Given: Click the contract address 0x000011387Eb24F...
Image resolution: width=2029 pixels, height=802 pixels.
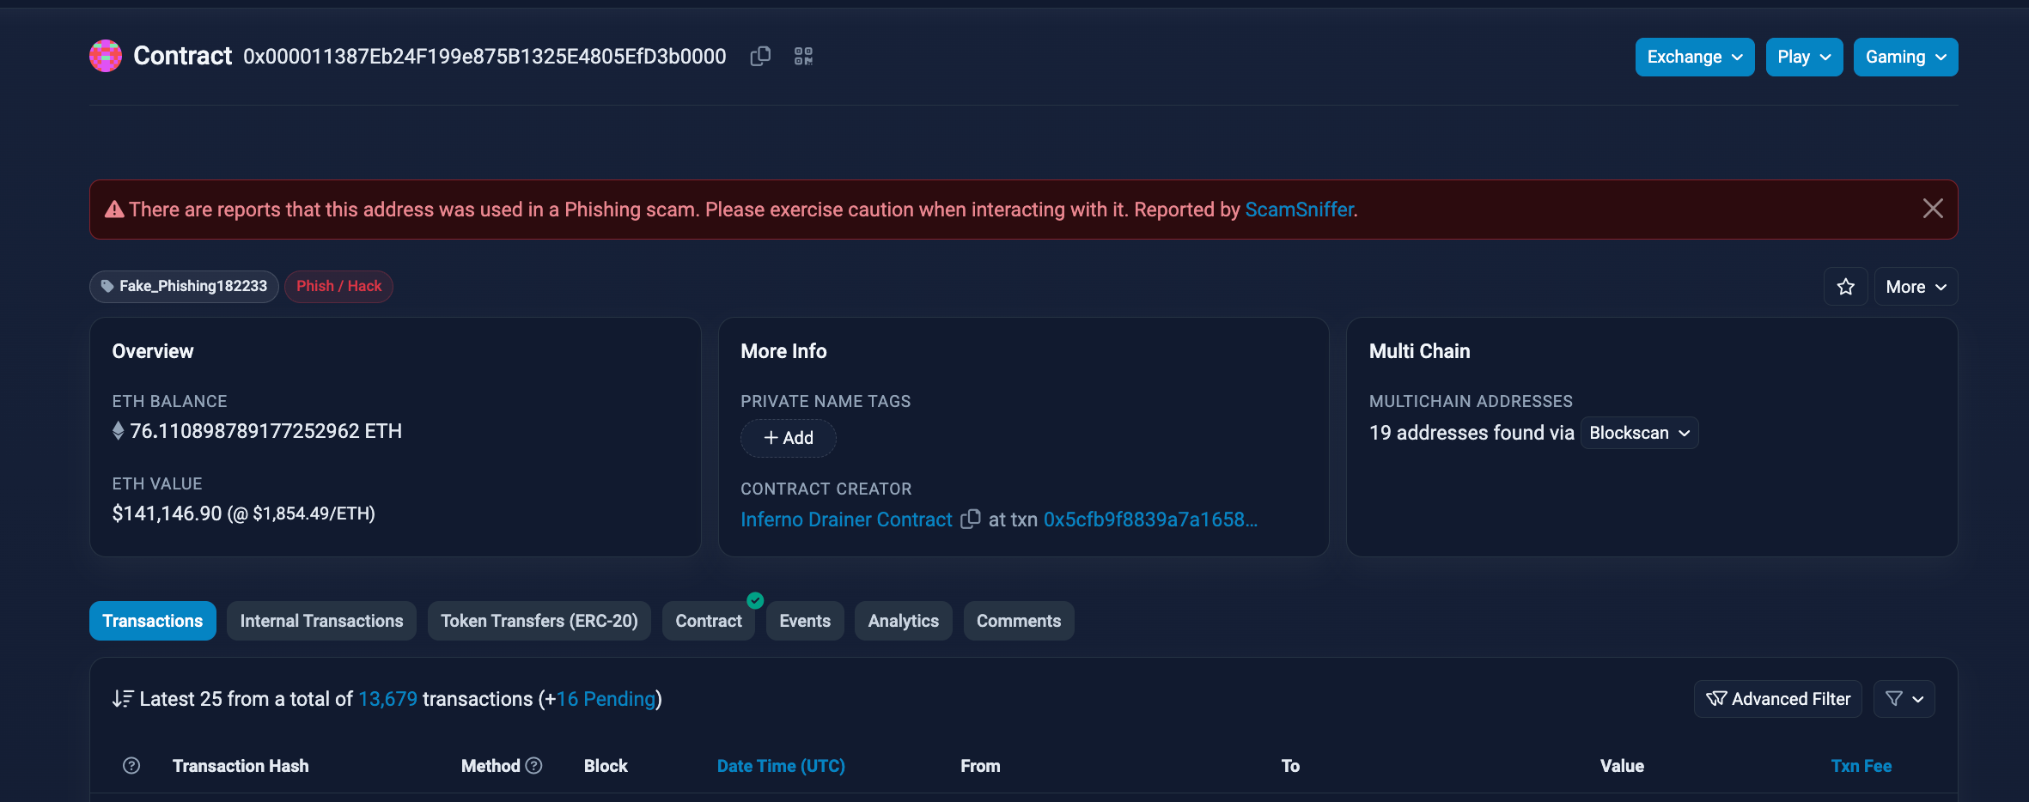Looking at the screenshot, I should click(484, 57).
